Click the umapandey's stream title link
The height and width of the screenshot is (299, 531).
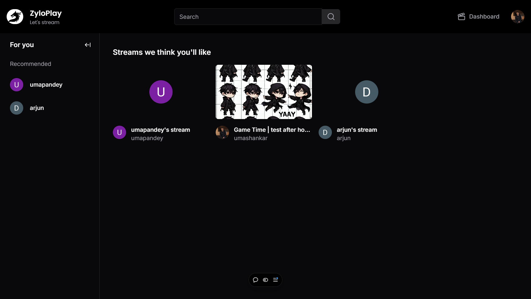tap(160, 130)
